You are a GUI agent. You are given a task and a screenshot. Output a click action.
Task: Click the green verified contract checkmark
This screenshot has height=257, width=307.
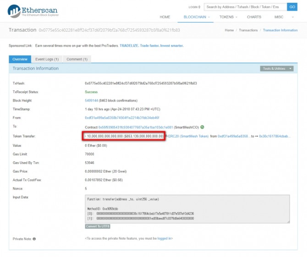(x=202, y=127)
